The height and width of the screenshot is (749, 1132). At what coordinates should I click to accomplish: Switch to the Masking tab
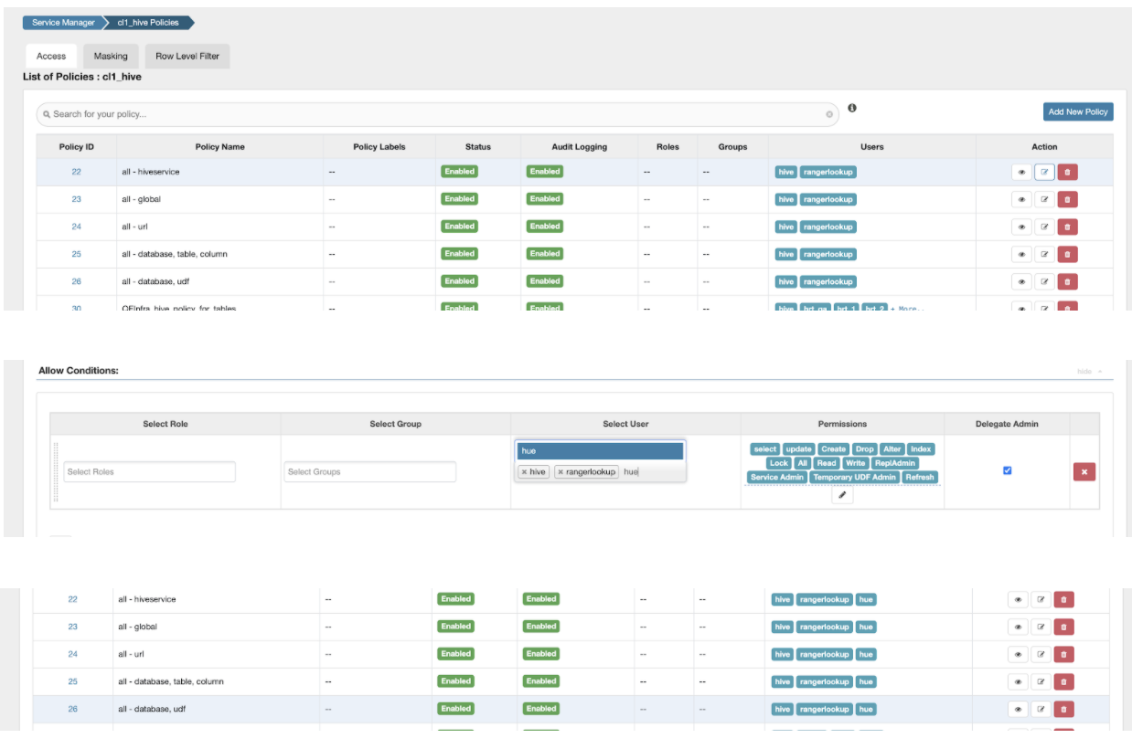tap(111, 56)
